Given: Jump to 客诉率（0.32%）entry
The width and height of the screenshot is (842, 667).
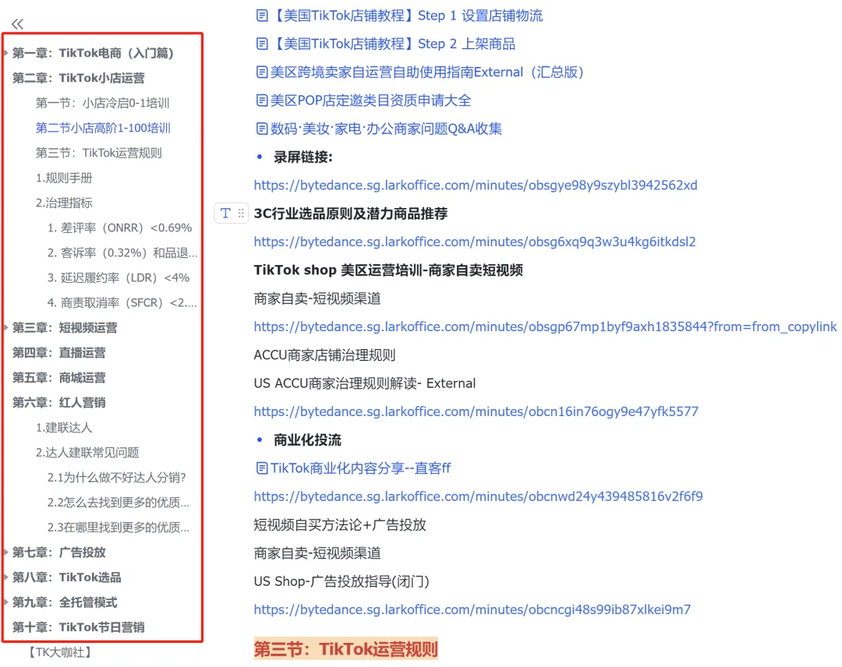Looking at the screenshot, I should tap(122, 252).
